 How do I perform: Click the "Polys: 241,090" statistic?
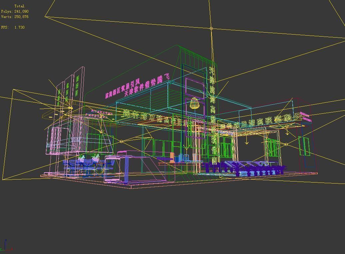click(15, 11)
